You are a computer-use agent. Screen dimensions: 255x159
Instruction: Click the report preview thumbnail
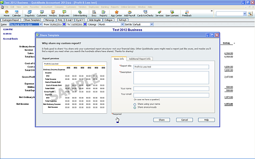pyautogui.click(x=75, y=87)
